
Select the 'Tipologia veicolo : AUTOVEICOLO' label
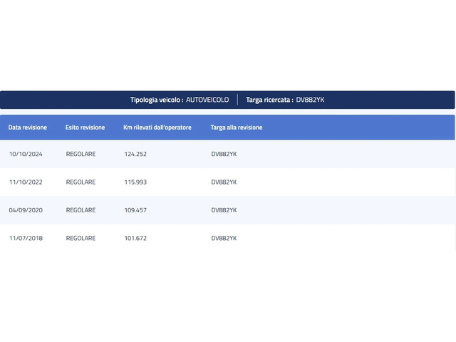point(180,100)
